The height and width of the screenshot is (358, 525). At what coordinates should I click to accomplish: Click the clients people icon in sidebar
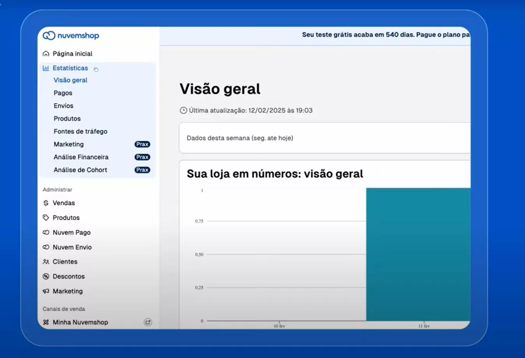tap(46, 261)
